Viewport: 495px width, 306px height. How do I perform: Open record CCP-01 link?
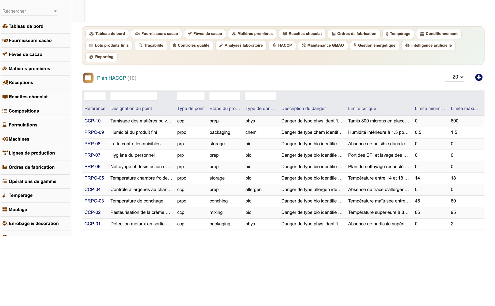(x=92, y=224)
